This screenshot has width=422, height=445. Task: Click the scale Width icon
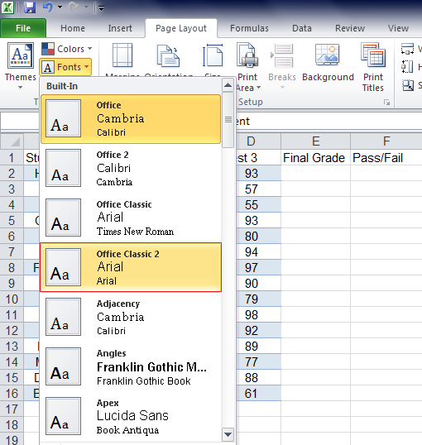[407, 49]
